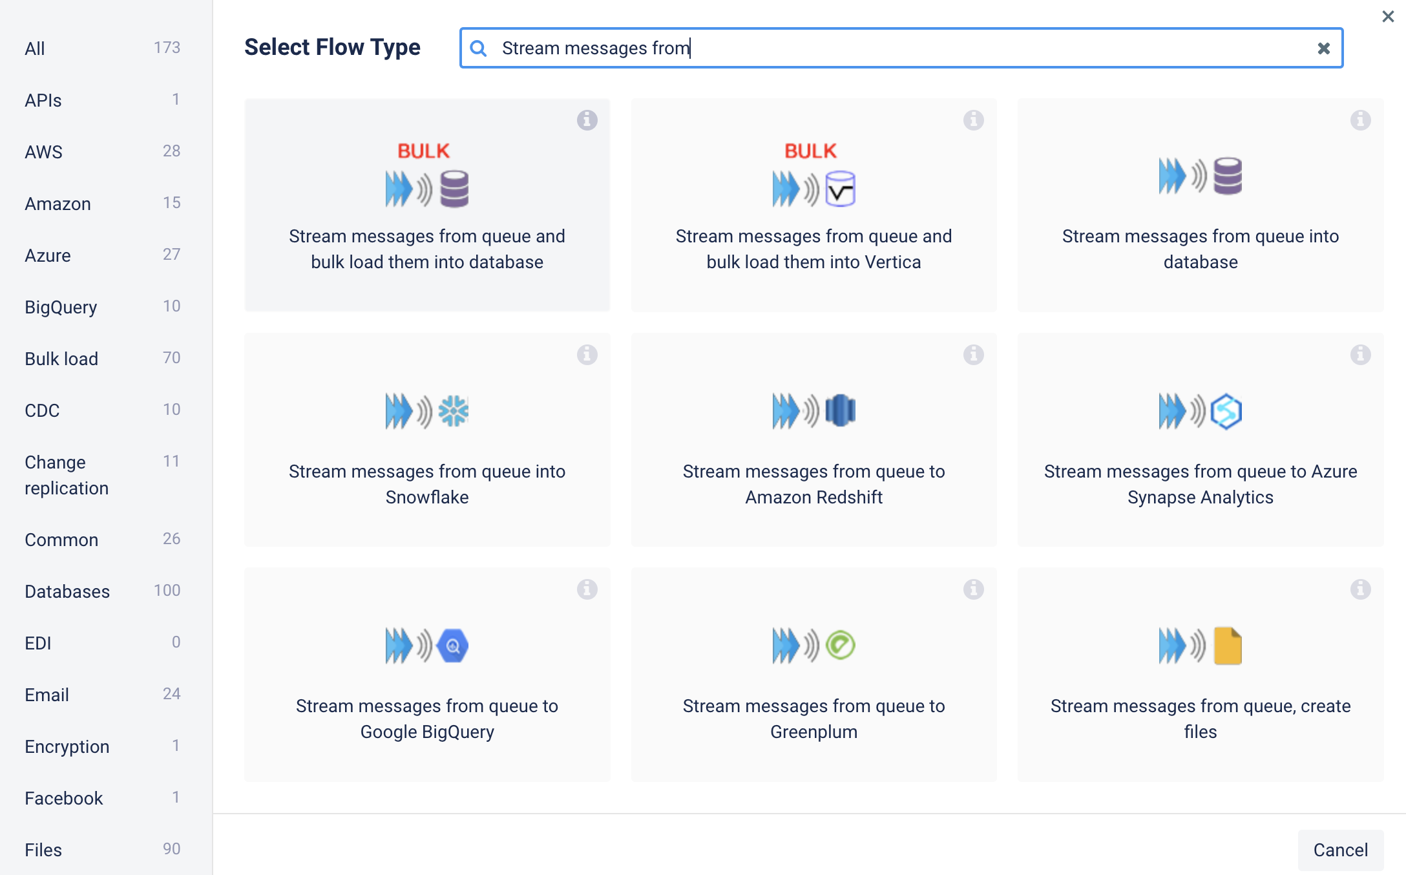
Task: Select the Azure category filter
Action: tap(48, 255)
